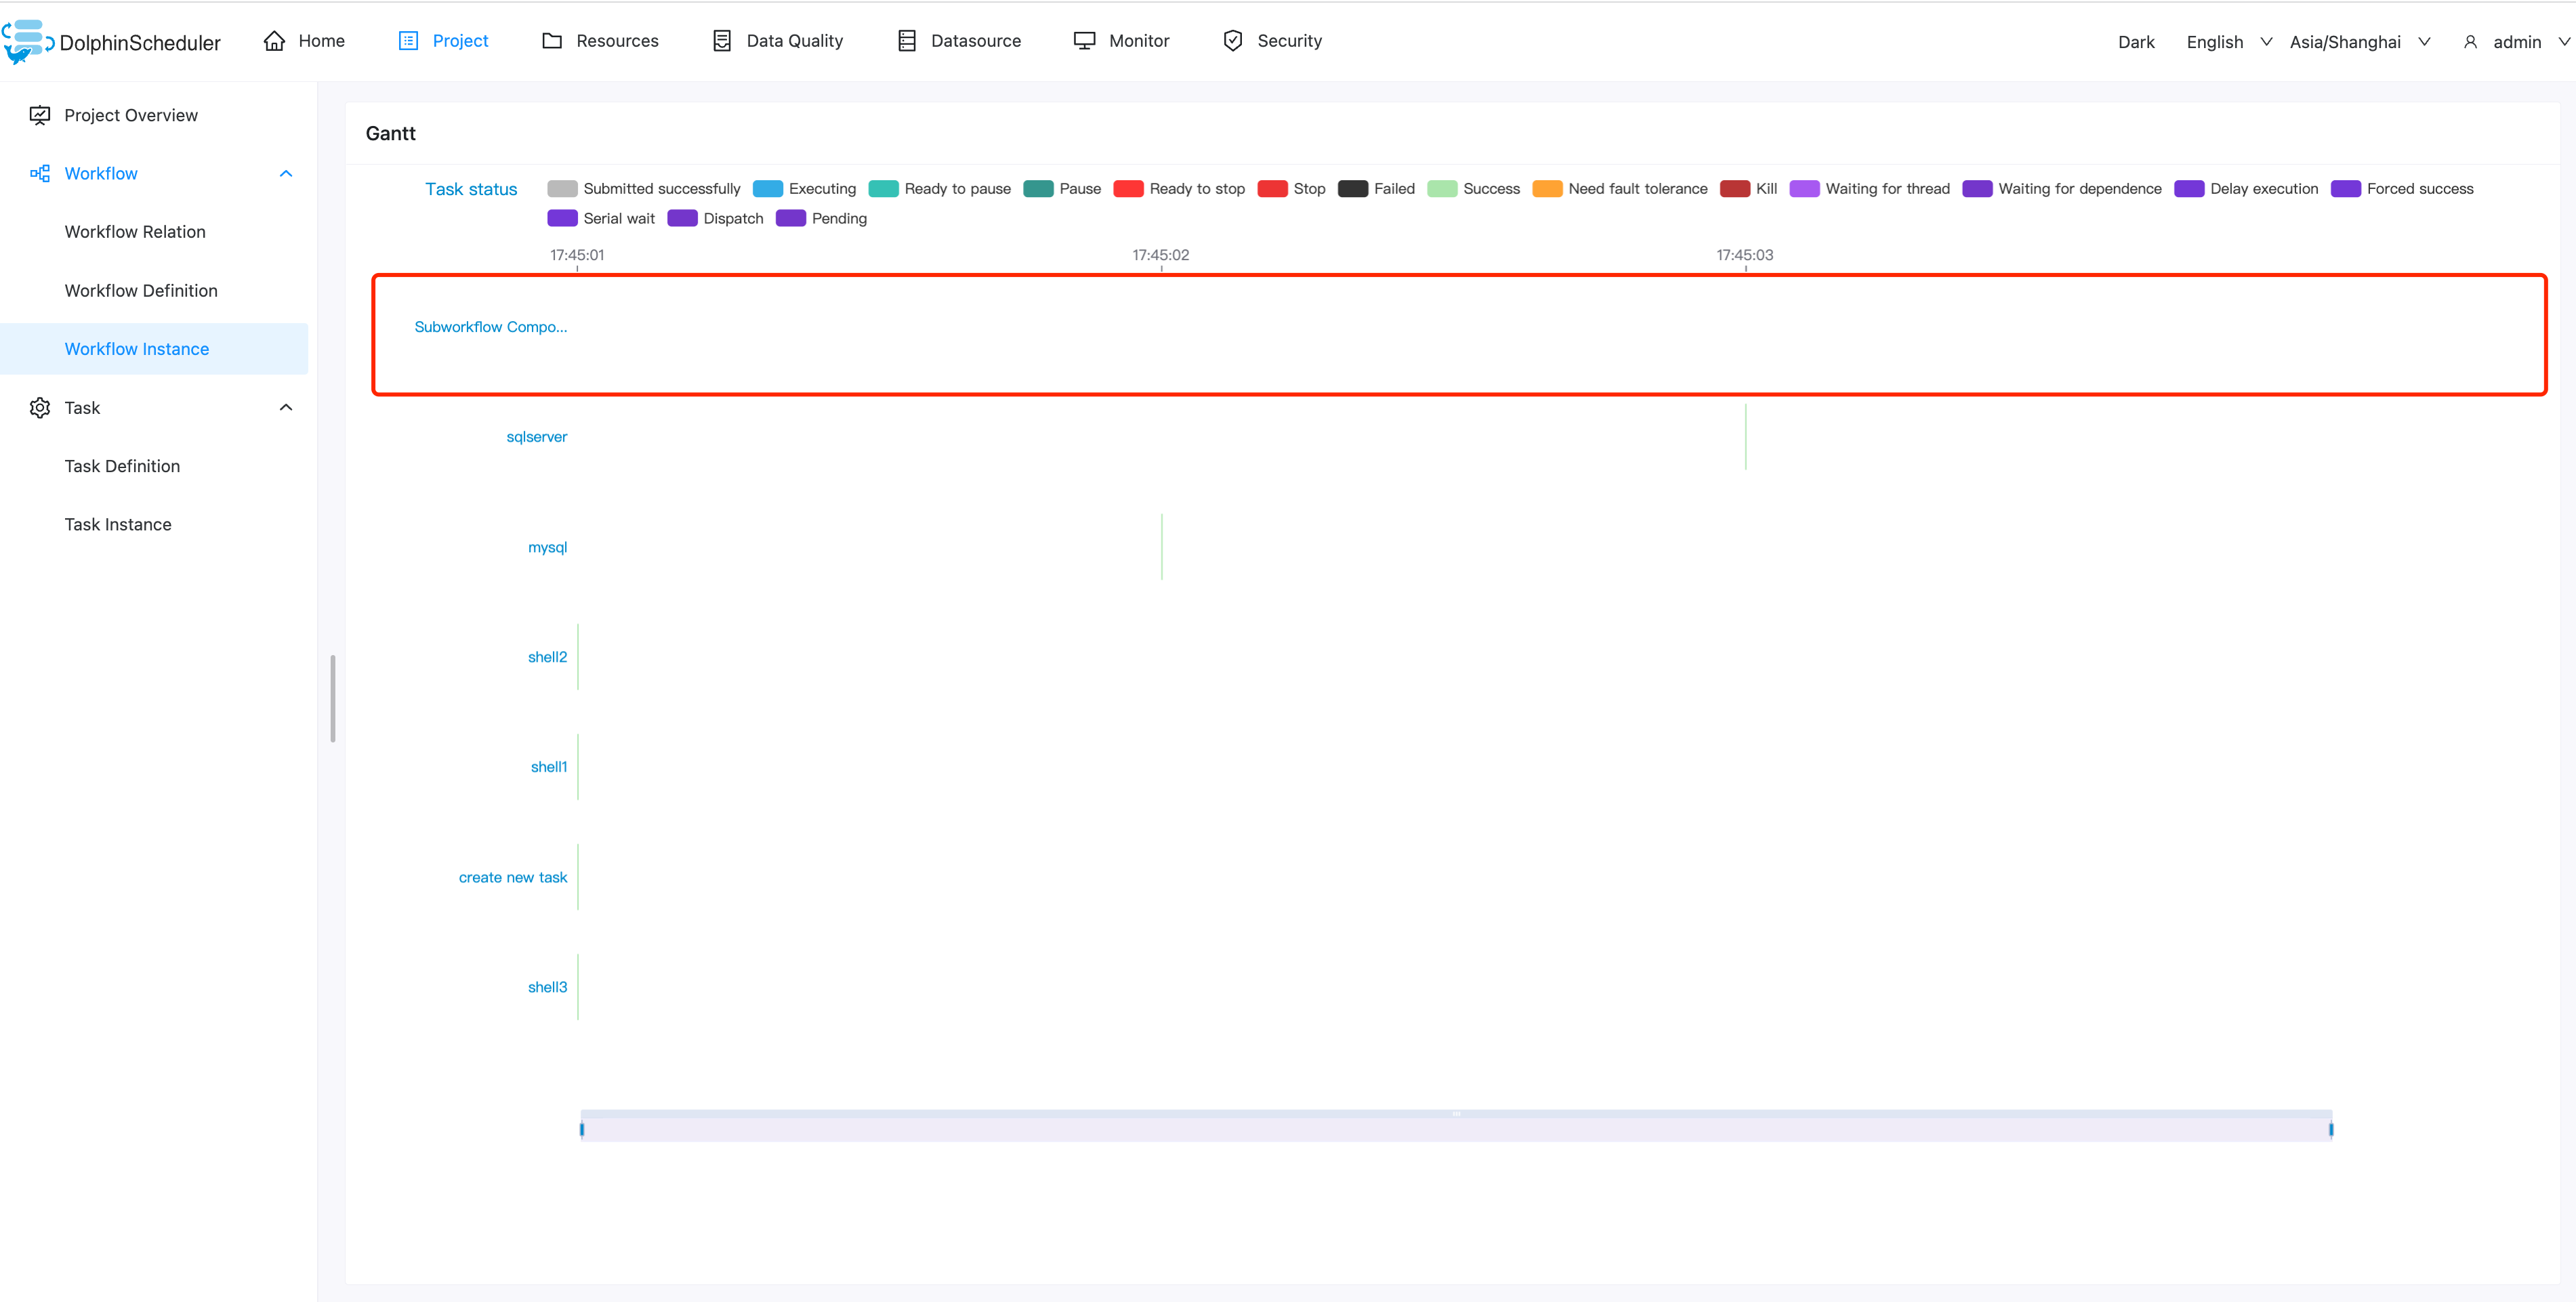2576x1302 pixels.
Task: Click the Workflow sidebar icon
Action: click(40, 174)
